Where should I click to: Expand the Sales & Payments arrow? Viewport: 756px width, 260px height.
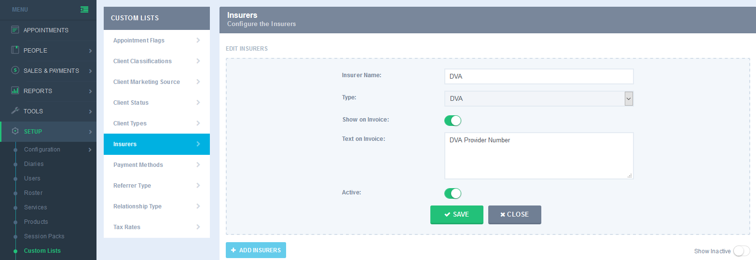[90, 71]
